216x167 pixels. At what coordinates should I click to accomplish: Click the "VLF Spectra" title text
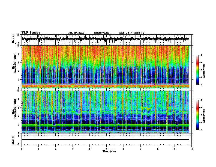point(31,33)
